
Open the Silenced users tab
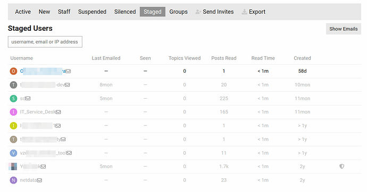pyautogui.click(x=125, y=12)
